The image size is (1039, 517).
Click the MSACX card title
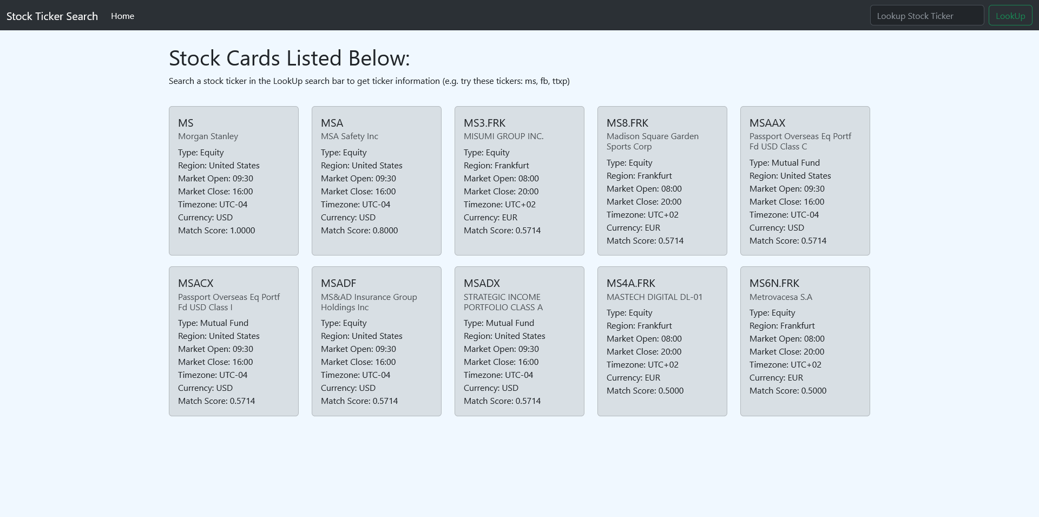coord(196,283)
